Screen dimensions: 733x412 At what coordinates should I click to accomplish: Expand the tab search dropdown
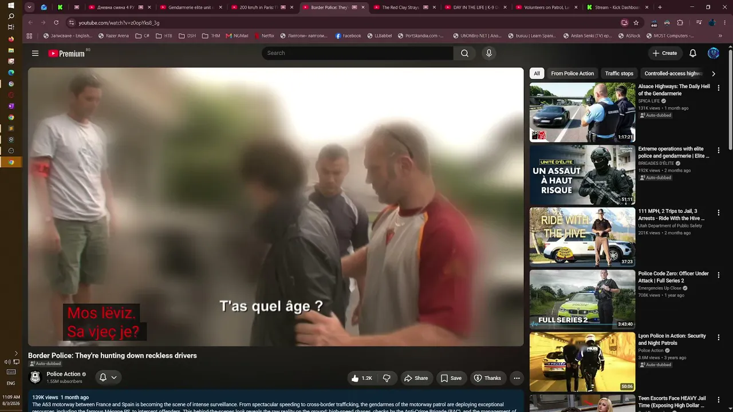click(x=30, y=7)
